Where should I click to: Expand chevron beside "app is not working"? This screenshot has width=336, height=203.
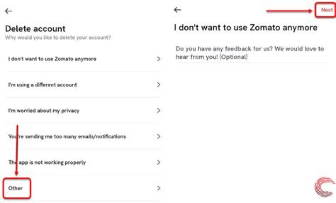click(x=159, y=162)
